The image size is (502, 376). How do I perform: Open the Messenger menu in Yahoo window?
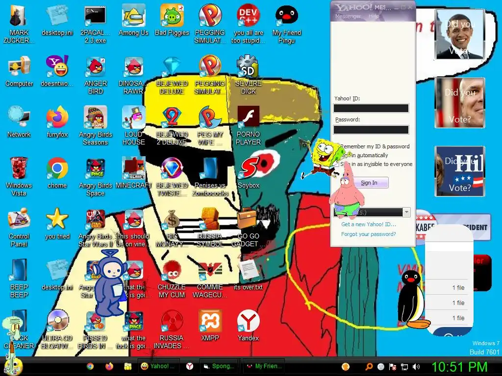click(348, 16)
